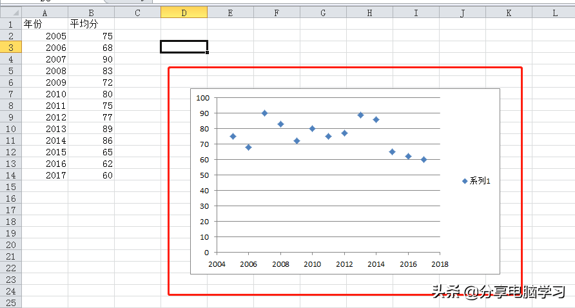This screenshot has height=308, width=575.
Task: Select column F header
Action: click(x=277, y=13)
